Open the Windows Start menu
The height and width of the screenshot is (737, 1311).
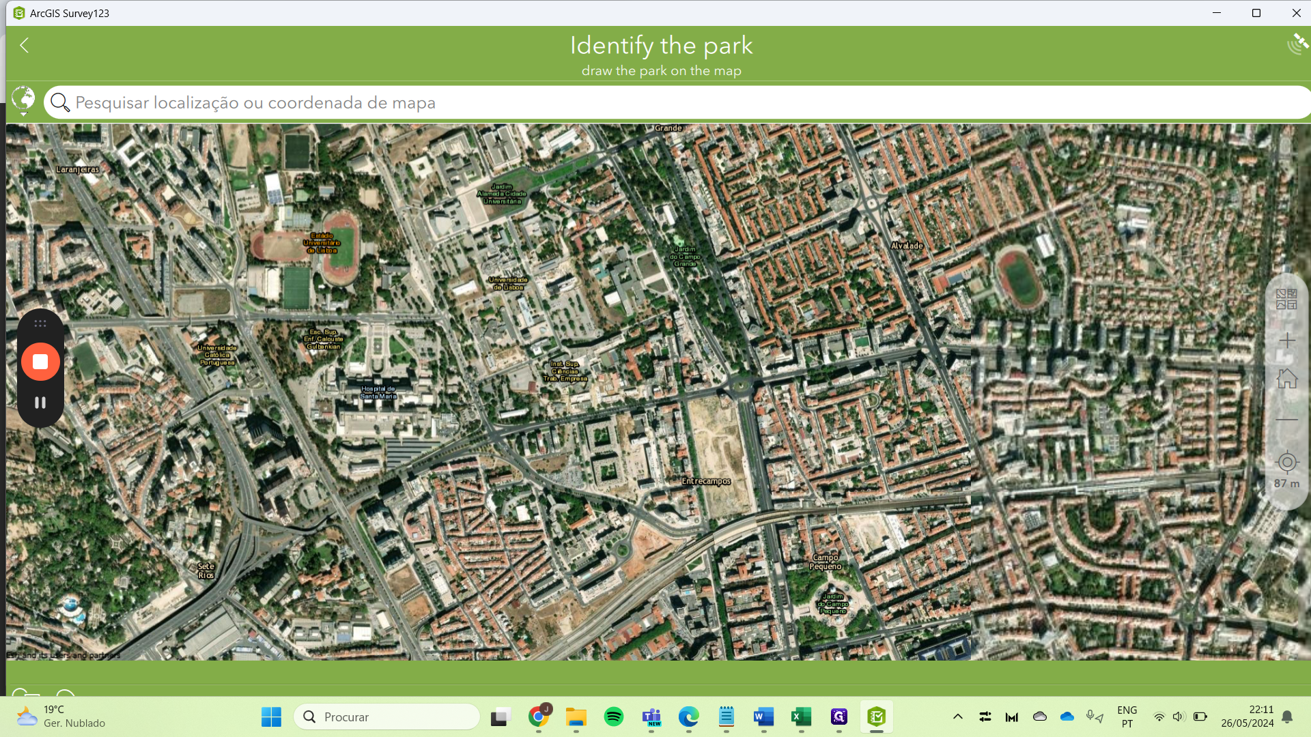(x=271, y=717)
